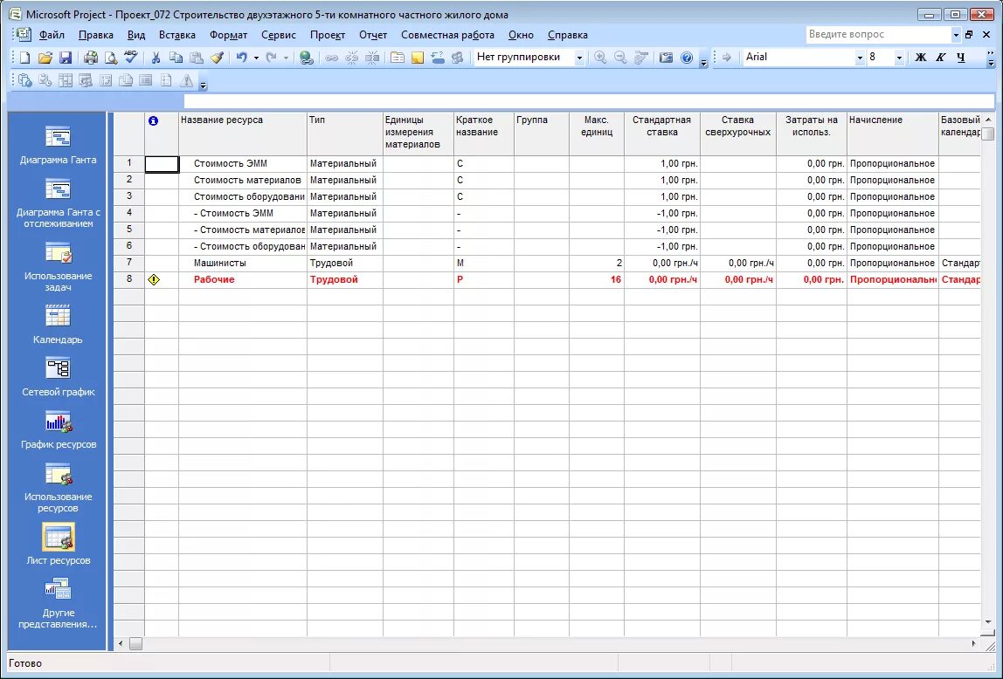
Task: Toggle underline formatting (Ч)
Action: (961, 58)
